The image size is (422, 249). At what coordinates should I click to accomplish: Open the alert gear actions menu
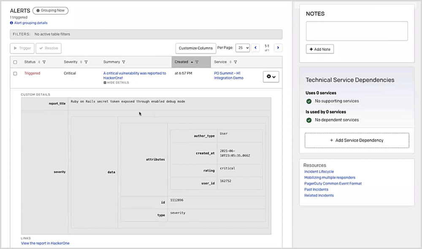click(x=271, y=76)
